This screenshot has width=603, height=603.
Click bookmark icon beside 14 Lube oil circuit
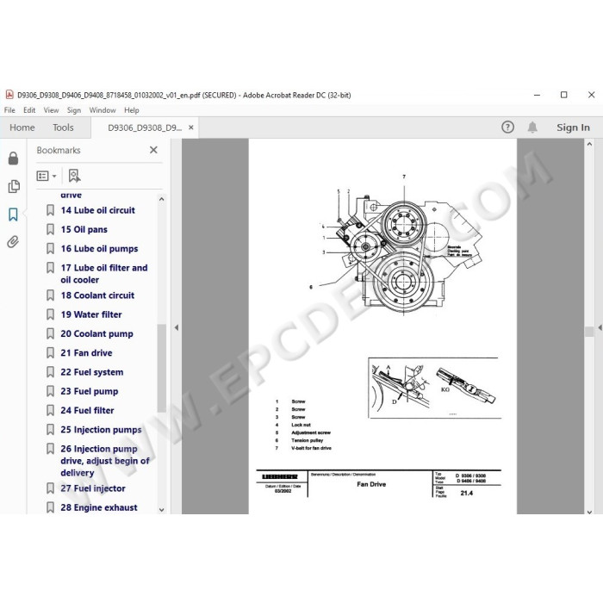(50, 210)
